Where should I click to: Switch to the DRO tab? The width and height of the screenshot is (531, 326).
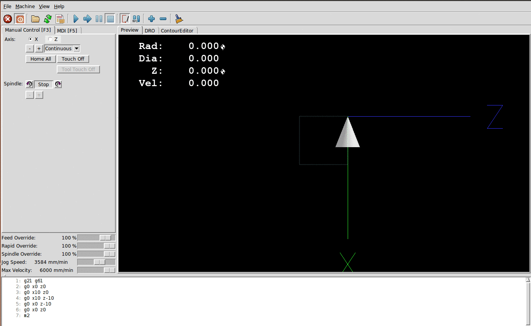coord(150,31)
